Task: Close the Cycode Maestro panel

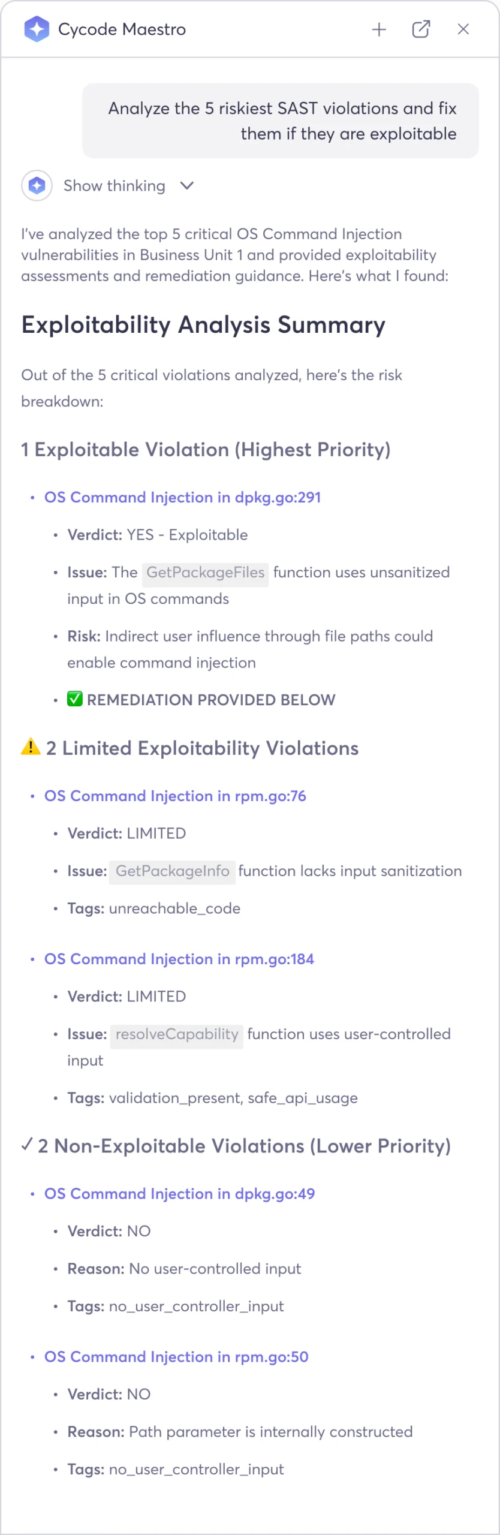Action: coord(463,29)
